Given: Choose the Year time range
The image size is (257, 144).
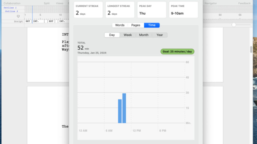Looking at the screenshot, I should [160, 35].
